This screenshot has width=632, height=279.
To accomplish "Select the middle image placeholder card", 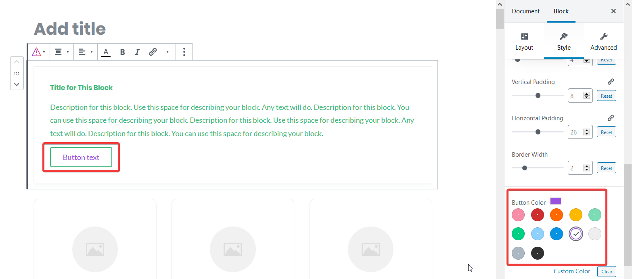I will pyautogui.click(x=233, y=239).
